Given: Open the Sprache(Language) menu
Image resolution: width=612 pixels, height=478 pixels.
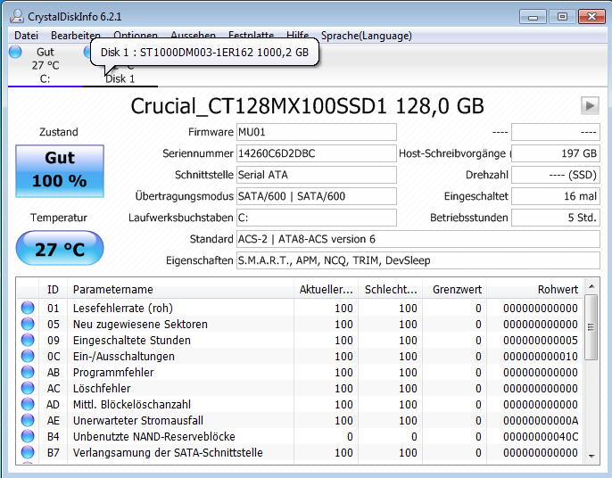Looking at the screenshot, I should 366,36.
